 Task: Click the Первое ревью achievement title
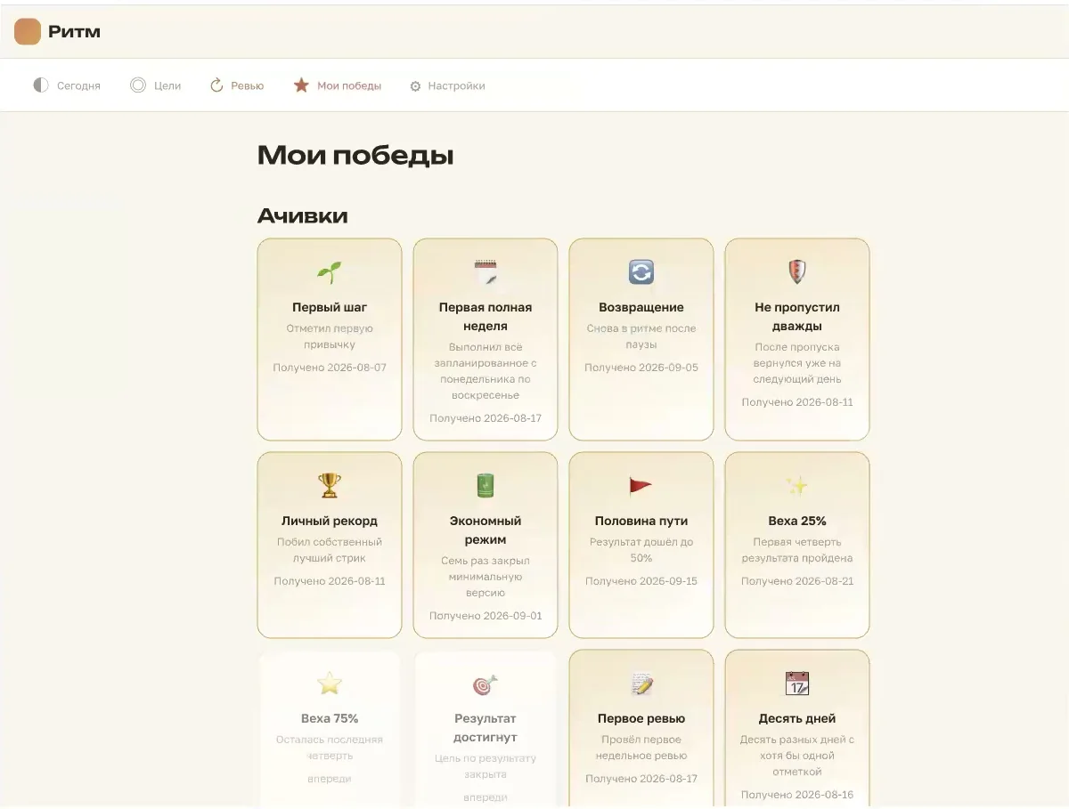point(641,718)
